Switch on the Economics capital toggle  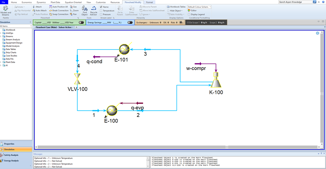point(81,22)
